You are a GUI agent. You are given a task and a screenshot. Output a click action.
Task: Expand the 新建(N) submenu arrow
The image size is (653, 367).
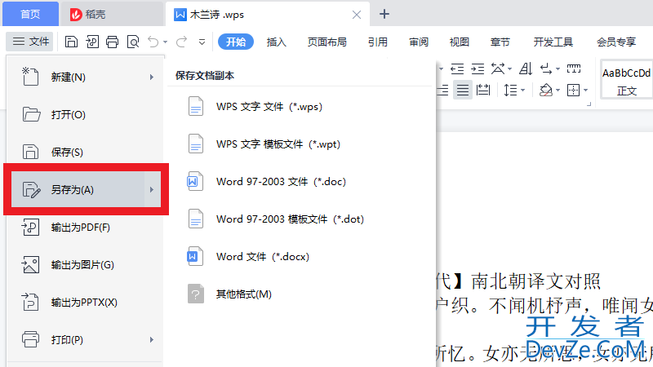click(152, 77)
